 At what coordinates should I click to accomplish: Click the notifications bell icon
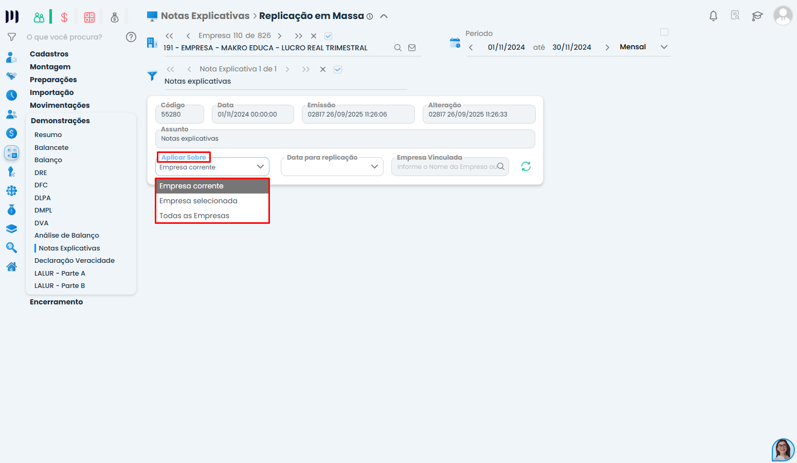[713, 16]
